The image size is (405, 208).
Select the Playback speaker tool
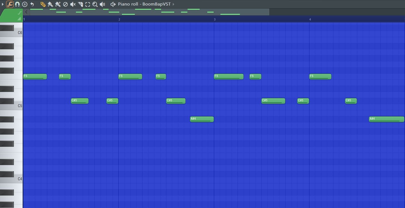click(102, 4)
